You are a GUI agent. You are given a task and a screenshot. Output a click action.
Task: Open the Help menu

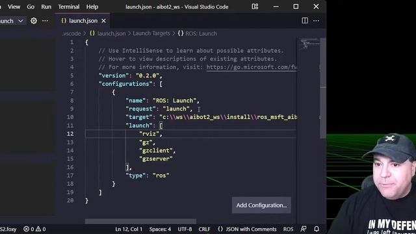coord(92,6)
